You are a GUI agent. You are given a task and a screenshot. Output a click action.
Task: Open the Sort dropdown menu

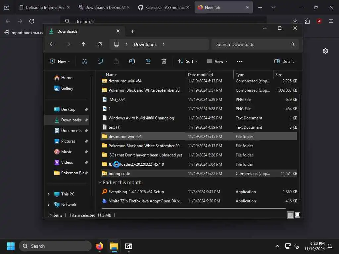(188, 61)
